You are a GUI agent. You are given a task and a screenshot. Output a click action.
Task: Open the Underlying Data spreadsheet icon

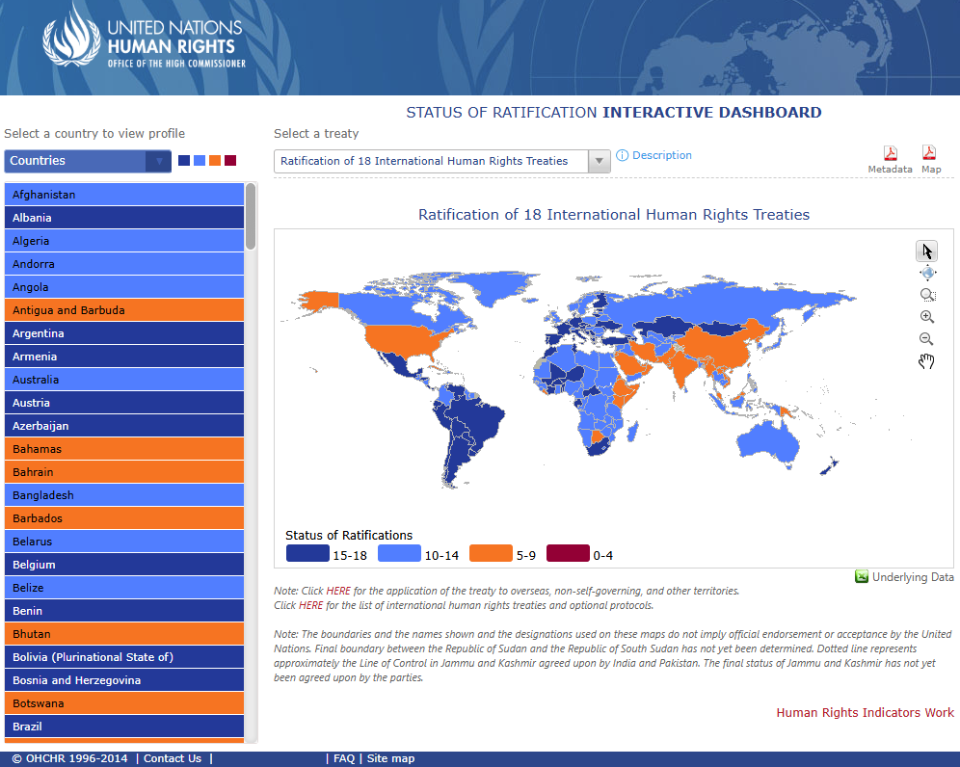point(862,577)
